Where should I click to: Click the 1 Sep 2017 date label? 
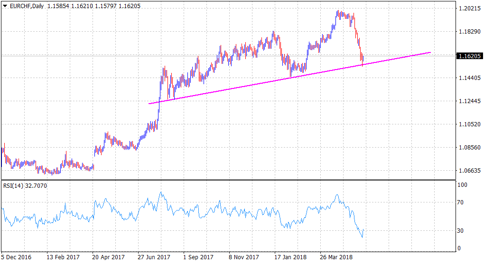pyautogui.click(x=198, y=257)
